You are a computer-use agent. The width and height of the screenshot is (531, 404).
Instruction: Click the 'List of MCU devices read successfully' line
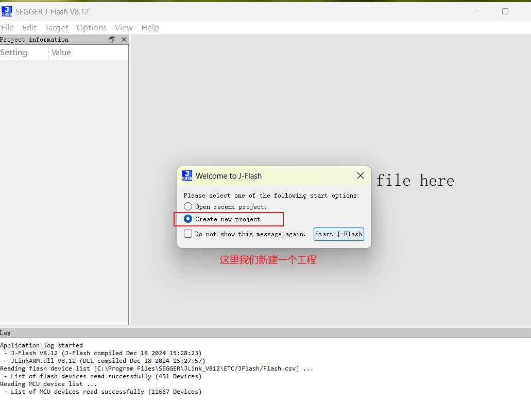point(104,392)
